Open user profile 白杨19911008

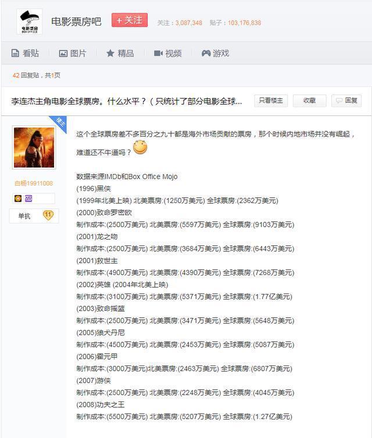point(34,183)
